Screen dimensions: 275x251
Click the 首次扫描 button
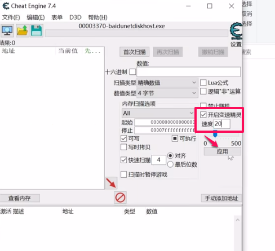[135, 52]
